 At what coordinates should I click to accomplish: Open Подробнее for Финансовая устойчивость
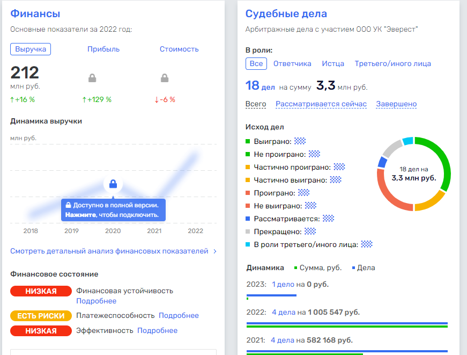[97, 301]
